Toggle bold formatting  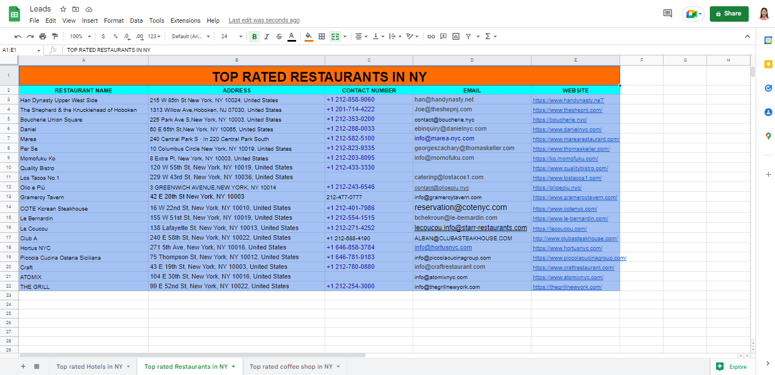click(x=254, y=37)
